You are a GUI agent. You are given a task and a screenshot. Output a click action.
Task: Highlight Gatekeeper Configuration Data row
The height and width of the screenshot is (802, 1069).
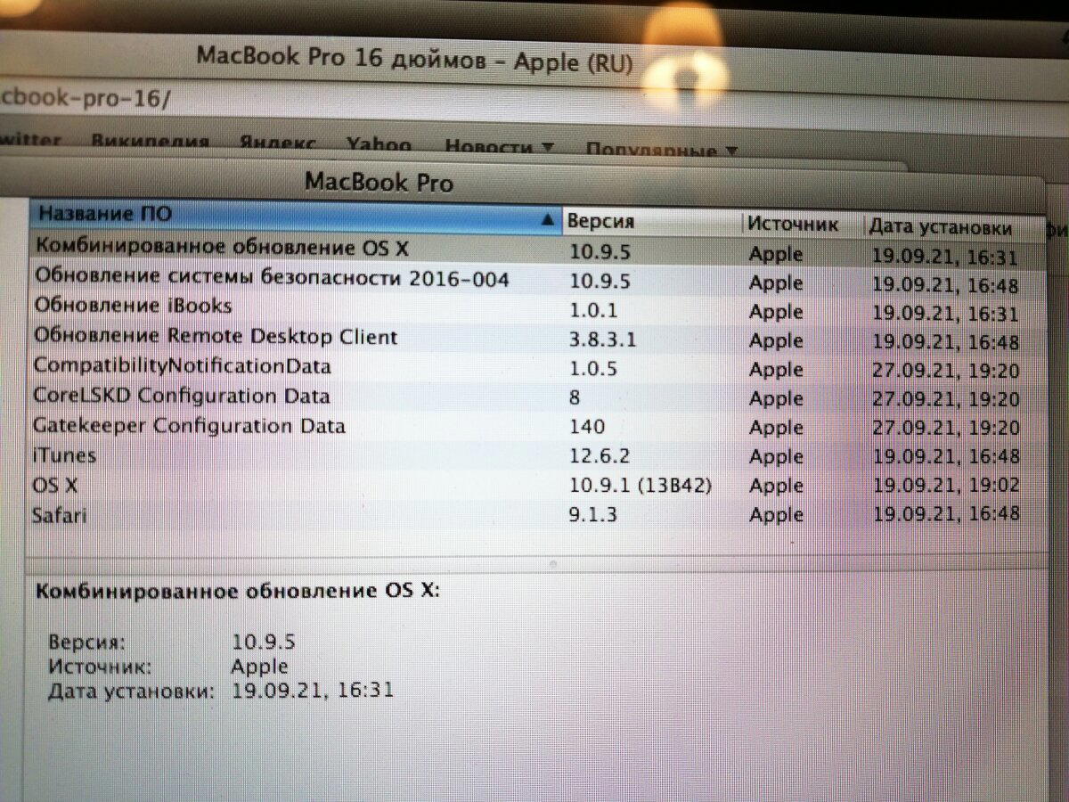189,426
